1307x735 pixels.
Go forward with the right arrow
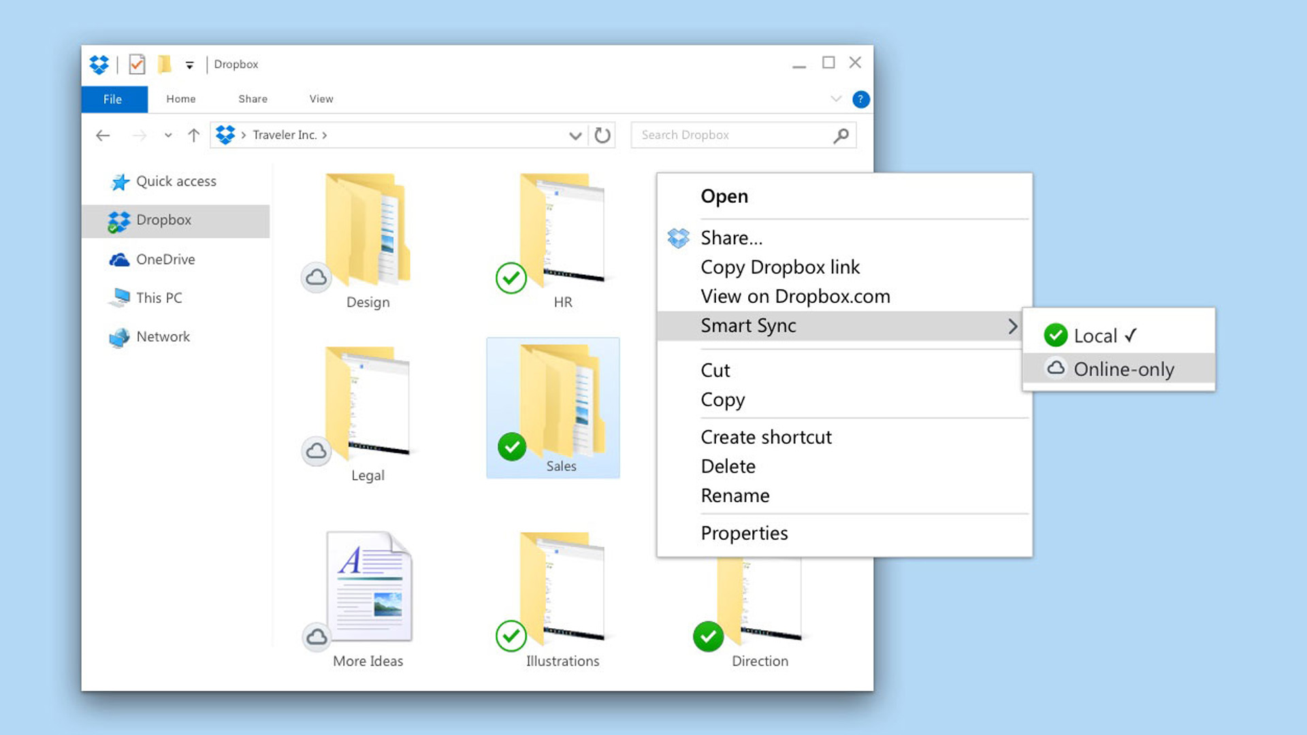point(140,135)
